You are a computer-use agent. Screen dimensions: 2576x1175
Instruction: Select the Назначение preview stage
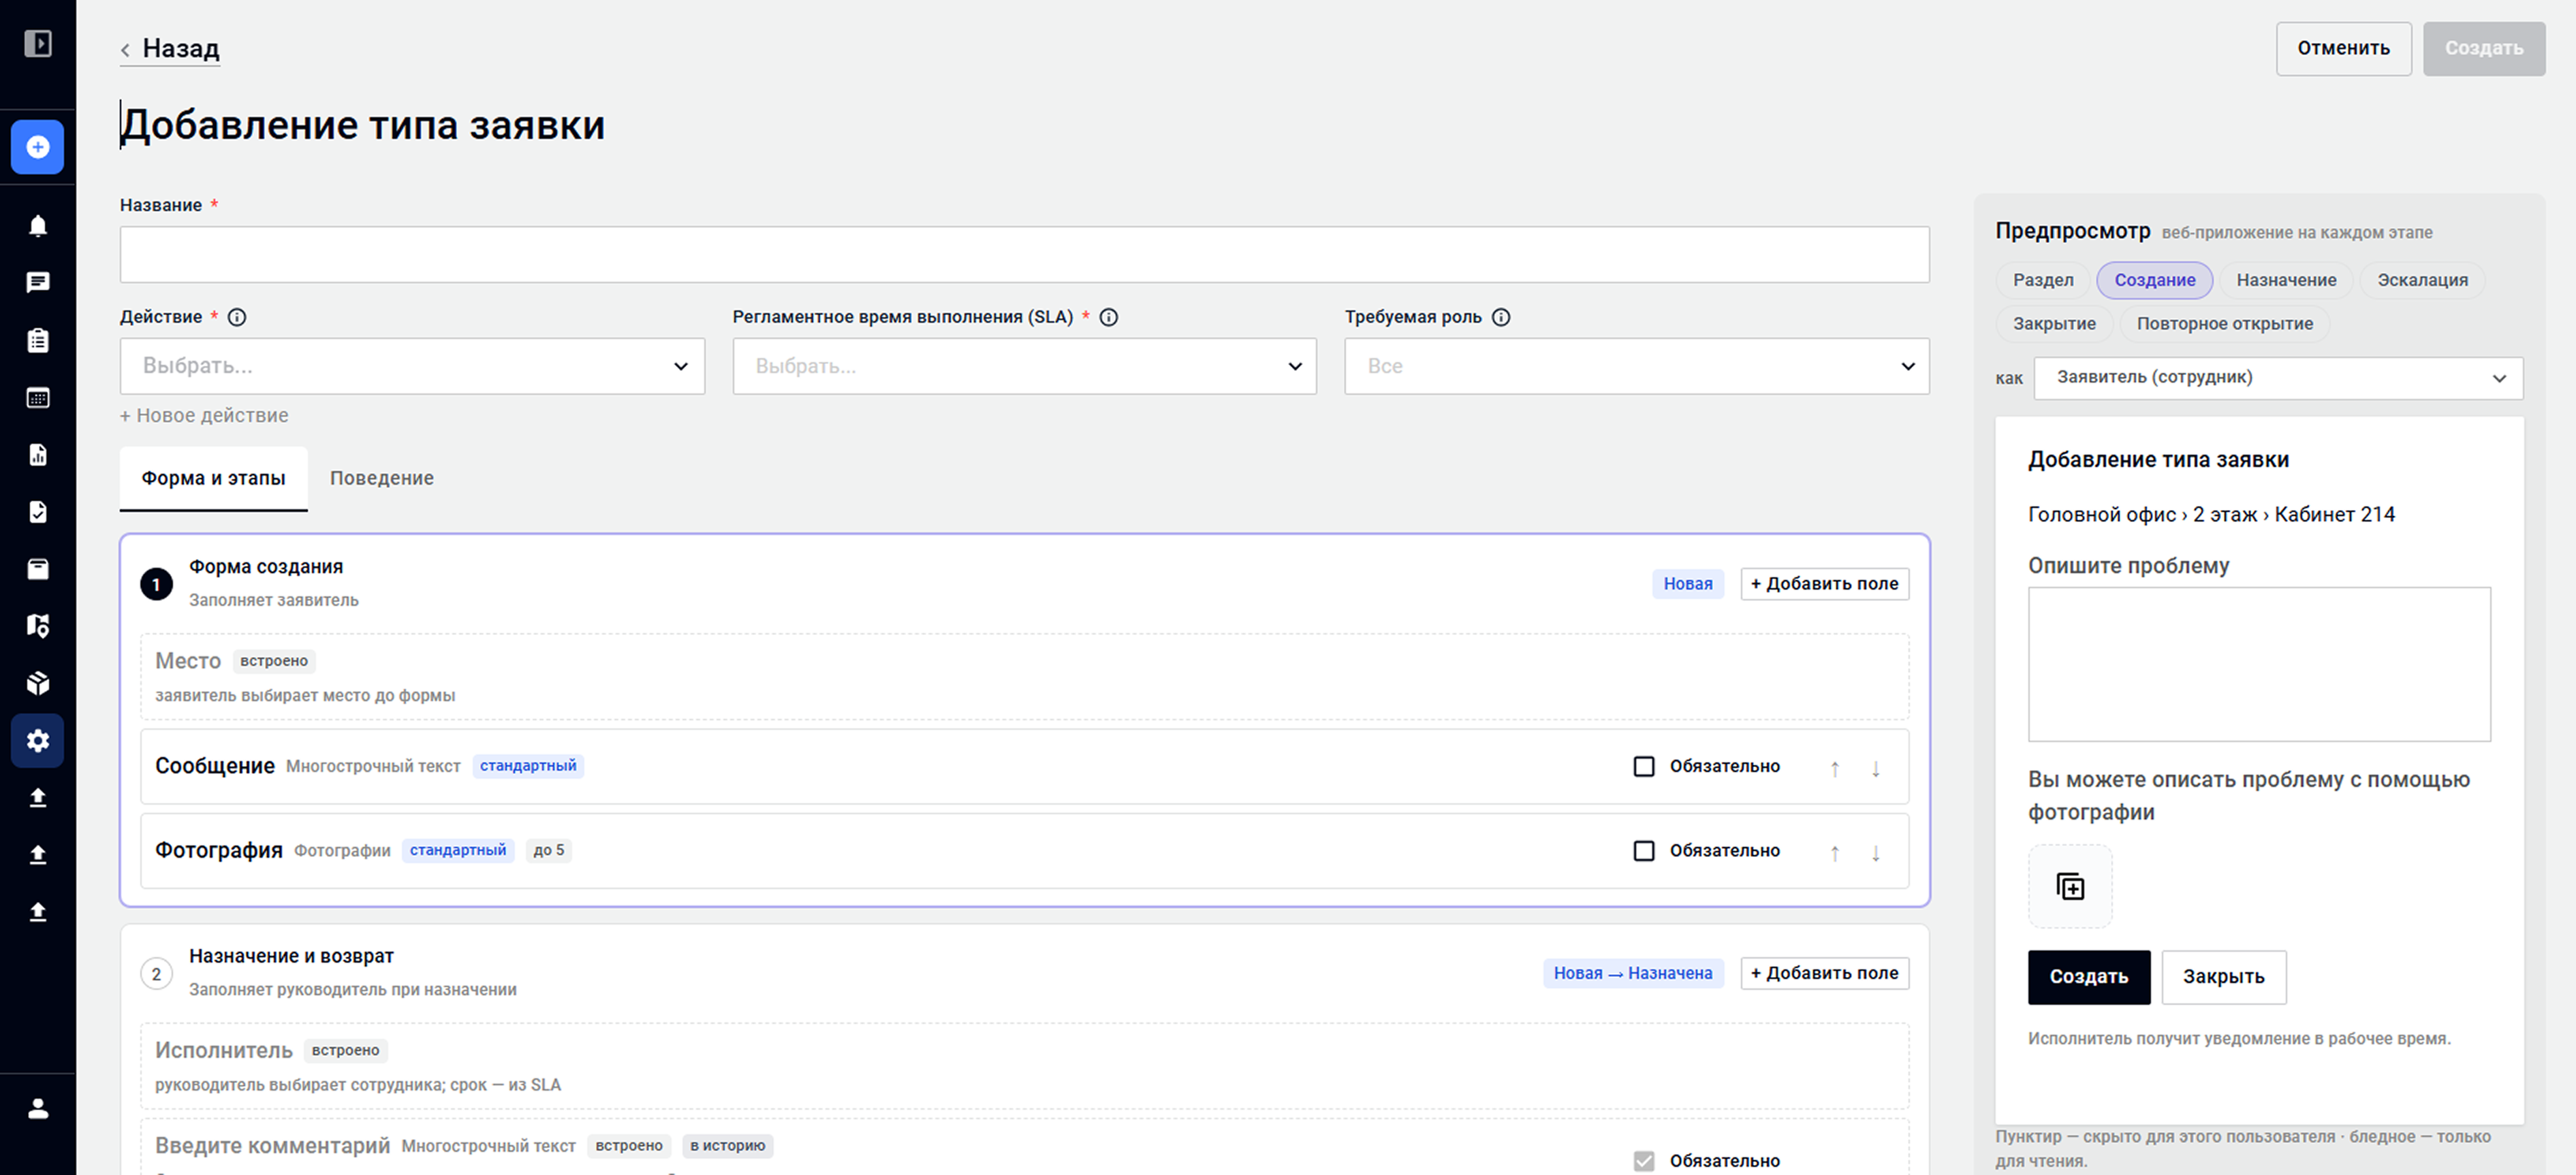coord(2286,280)
